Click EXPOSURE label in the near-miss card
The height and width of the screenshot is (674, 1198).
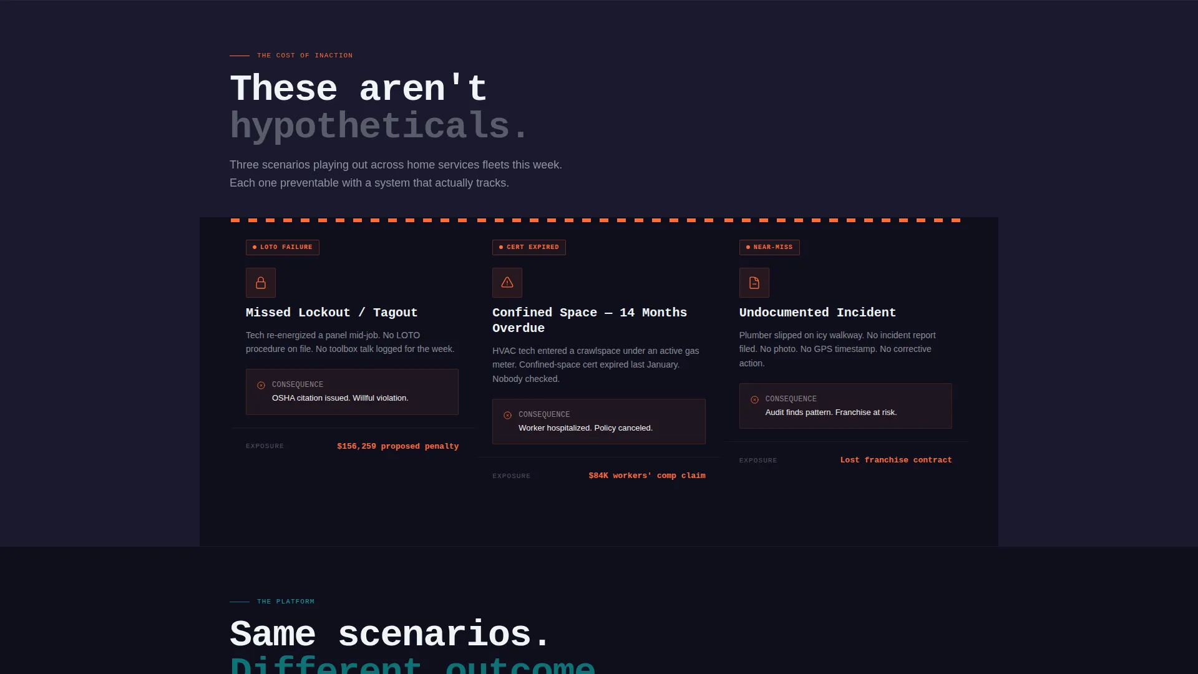coord(758,461)
